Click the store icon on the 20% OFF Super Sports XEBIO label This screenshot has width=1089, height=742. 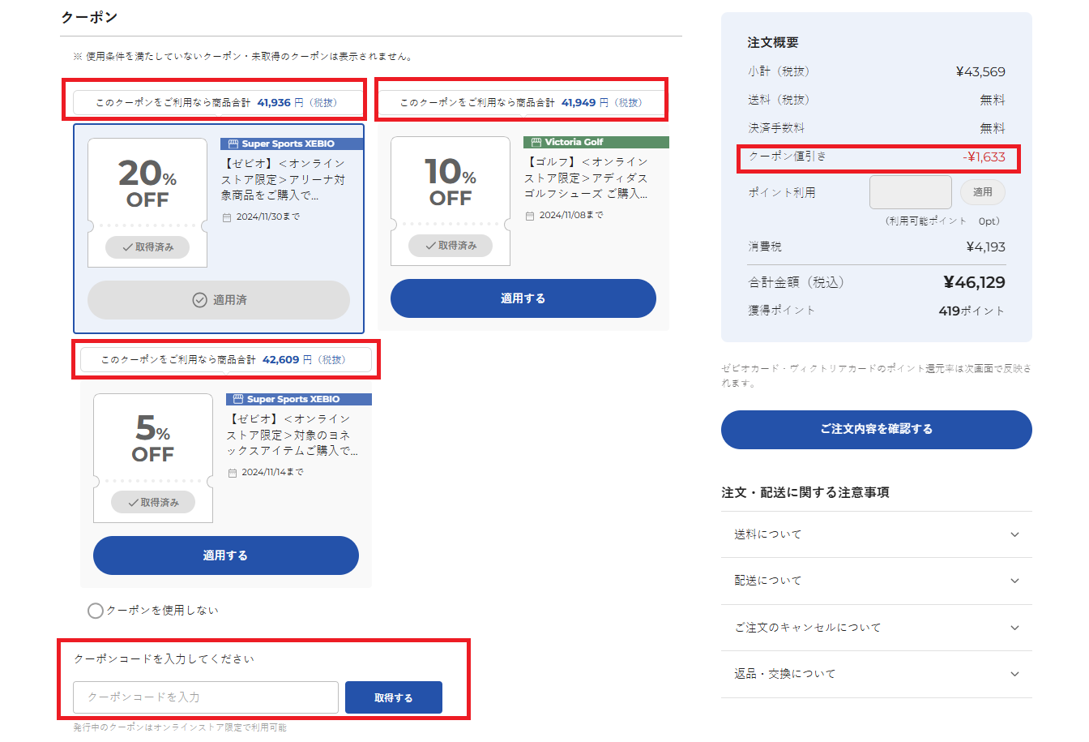coord(233,144)
